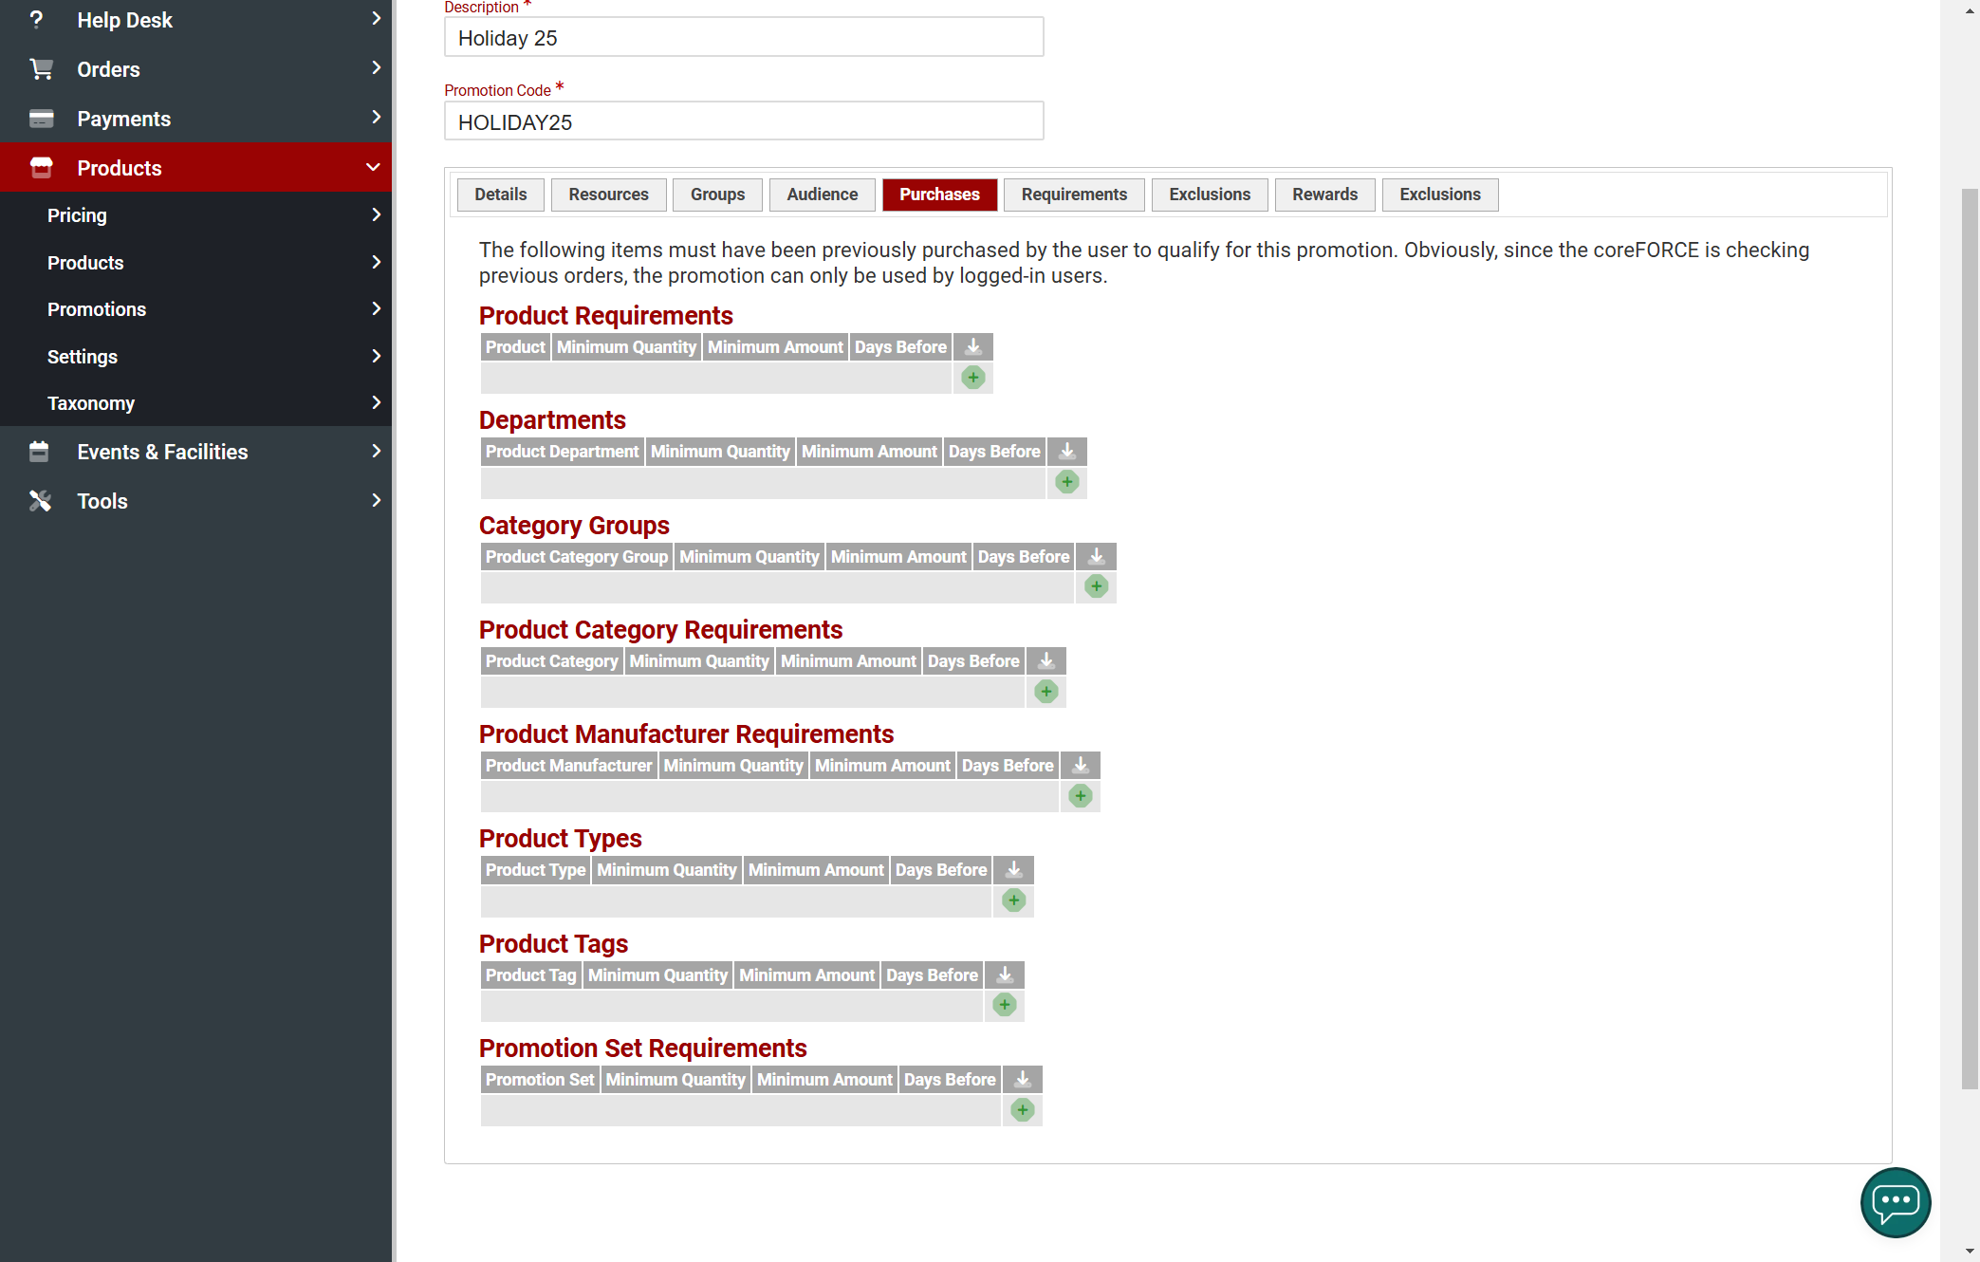Click the page vertical scrollbar
The image size is (1980, 1262).
tap(1970, 639)
